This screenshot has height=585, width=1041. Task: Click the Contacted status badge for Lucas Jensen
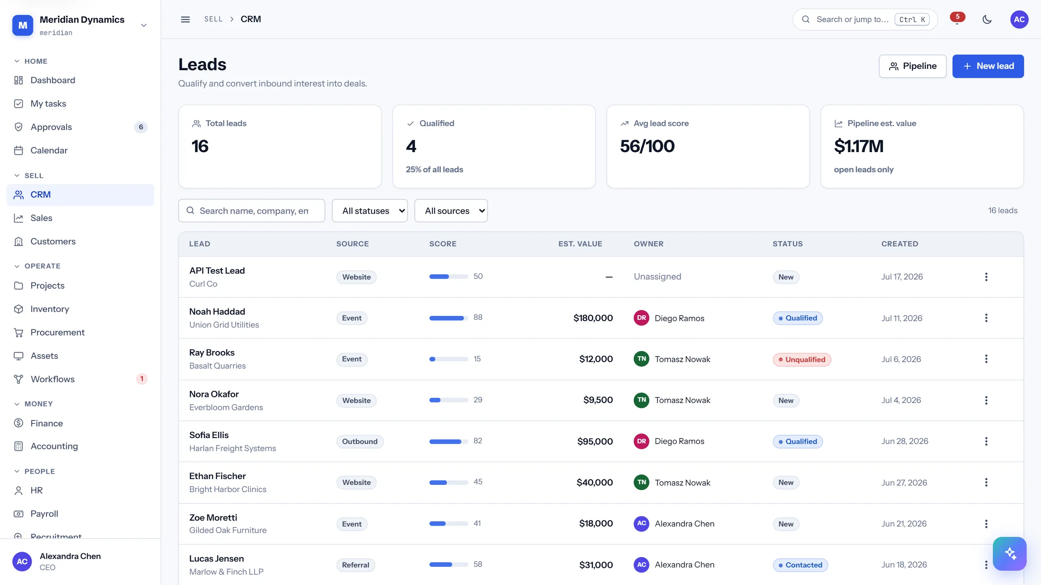pos(800,565)
